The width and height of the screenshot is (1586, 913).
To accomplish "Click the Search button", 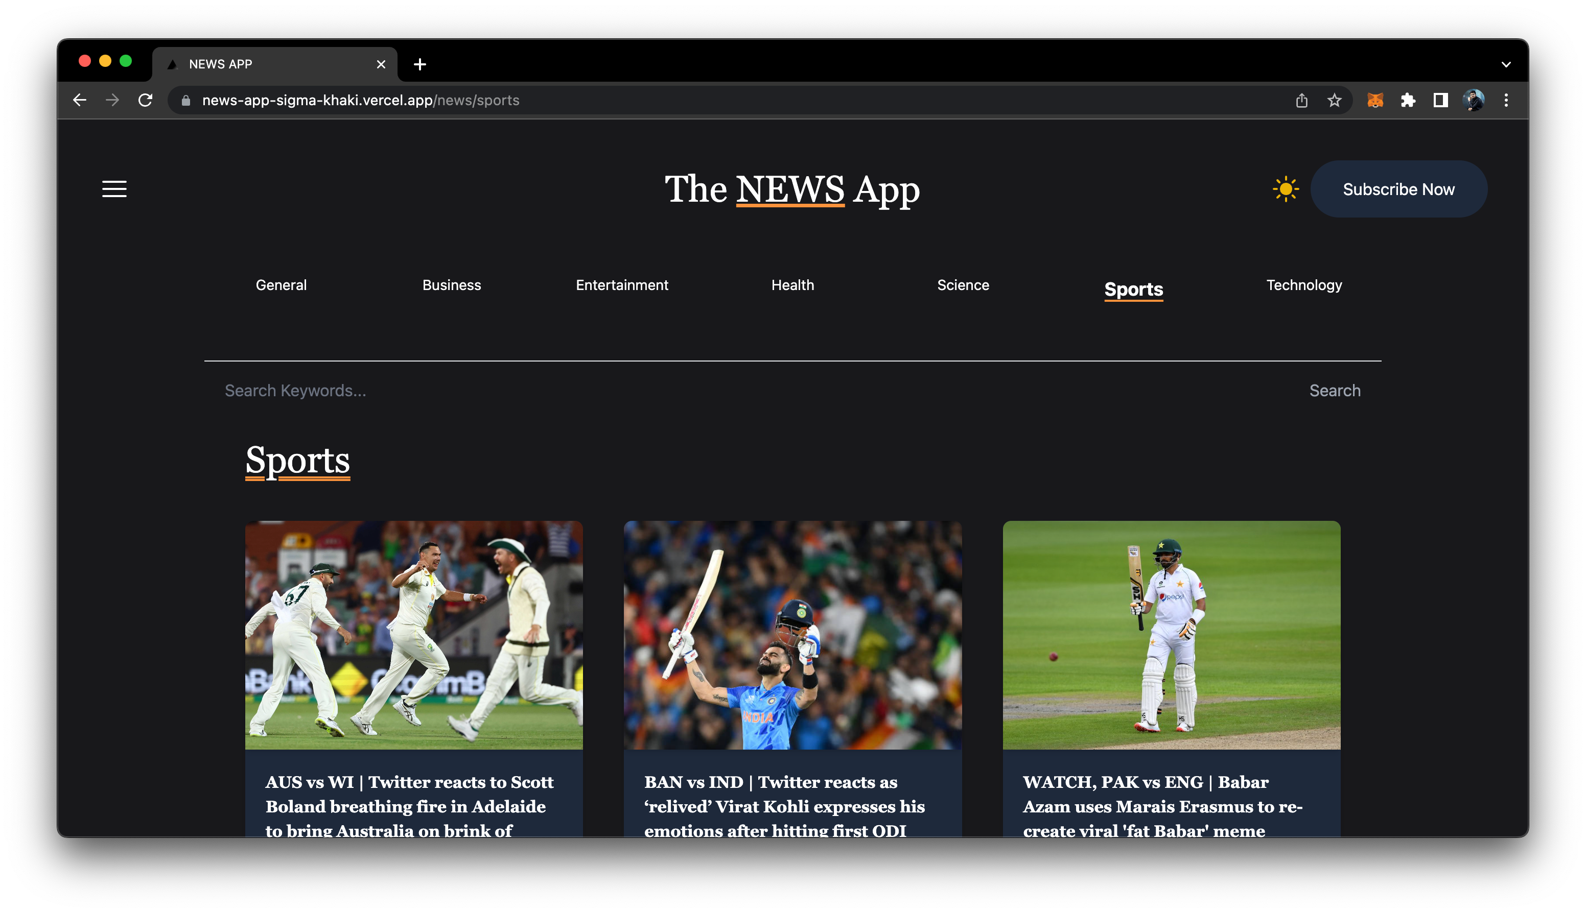I will pos(1335,391).
